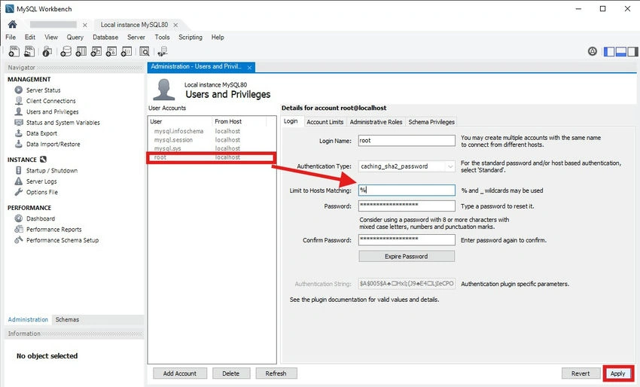This screenshot has height=387, width=640.
Task: Toggle the bottom output panel icon
Action: [621, 52]
